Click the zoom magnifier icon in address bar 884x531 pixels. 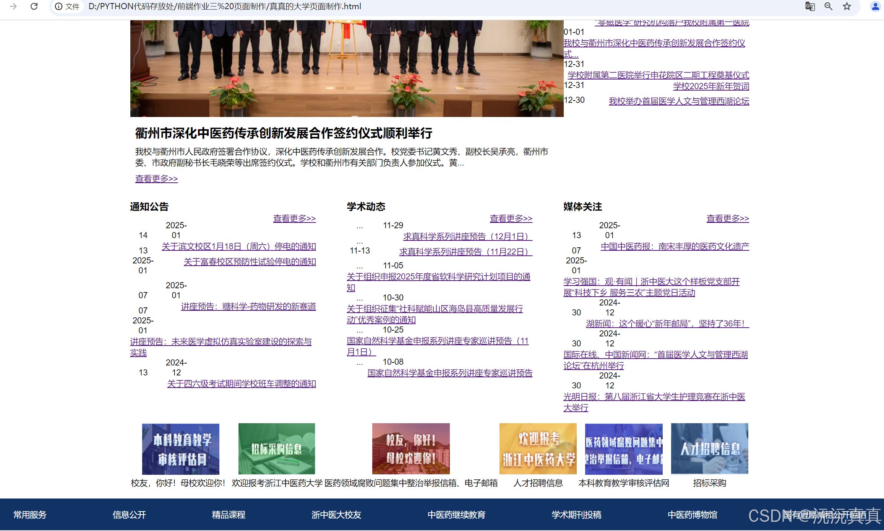pyautogui.click(x=828, y=6)
